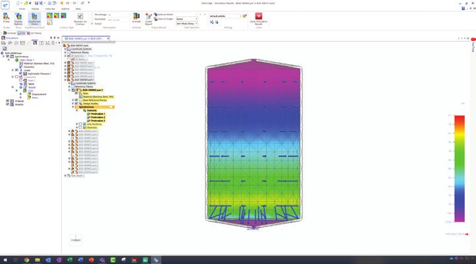Click the icon beside the settings dropdown
Image resolution: width=476 pixels, height=264 pixels.
point(245,16)
